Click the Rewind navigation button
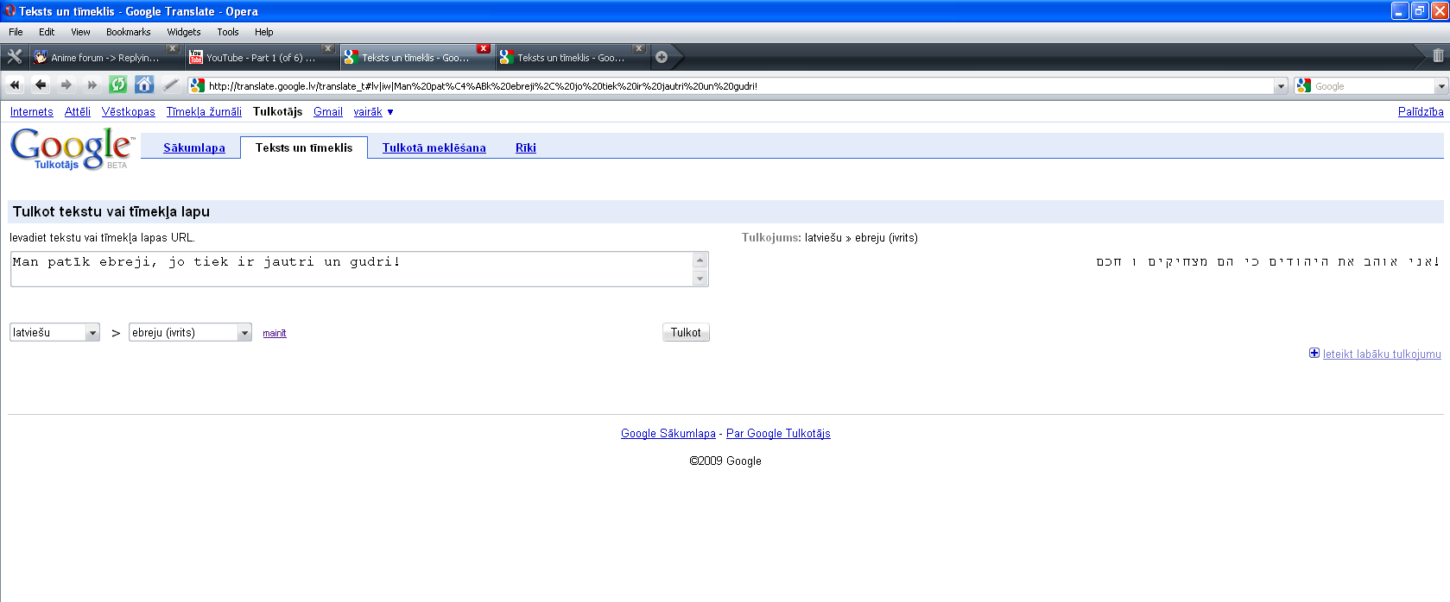1450x602 pixels. click(15, 85)
